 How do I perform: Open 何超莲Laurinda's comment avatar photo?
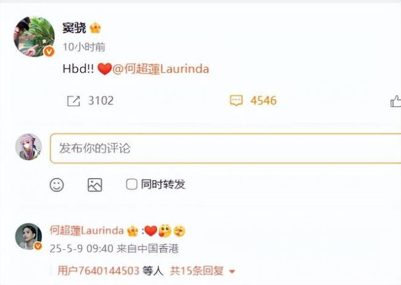(28, 236)
